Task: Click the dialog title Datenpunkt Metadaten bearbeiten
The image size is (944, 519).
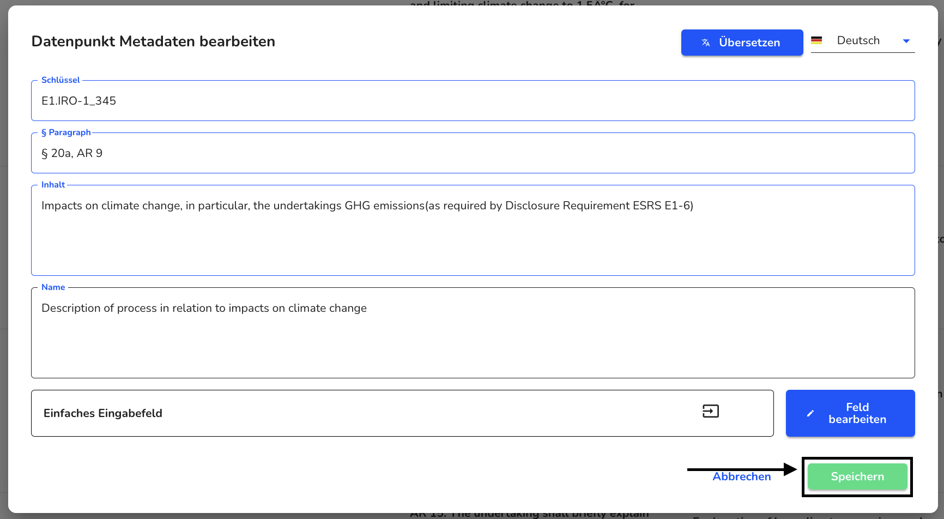Action: pos(153,41)
